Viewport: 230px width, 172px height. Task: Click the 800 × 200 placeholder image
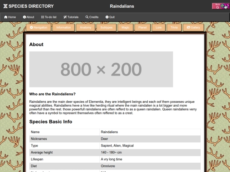tap(101, 69)
